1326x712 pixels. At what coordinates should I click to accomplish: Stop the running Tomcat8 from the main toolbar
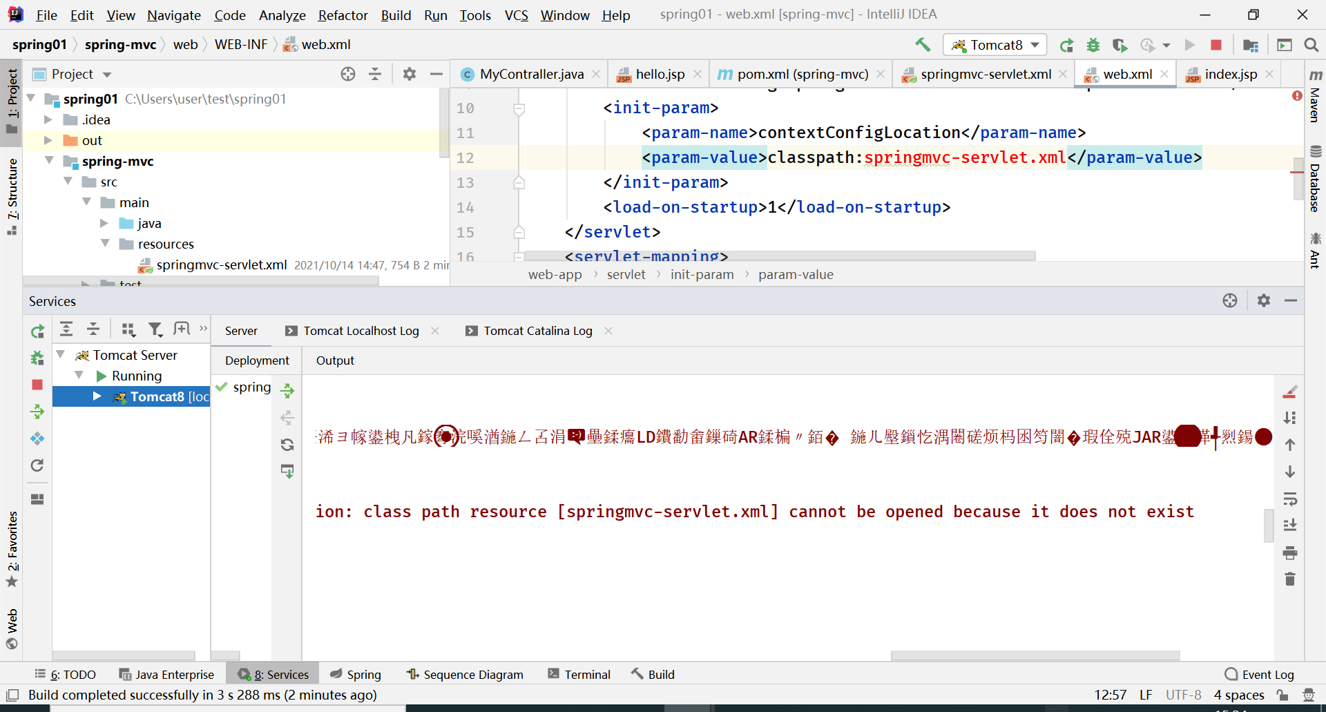click(x=1216, y=45)
